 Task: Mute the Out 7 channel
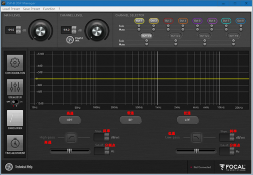(x=226, y=29)
